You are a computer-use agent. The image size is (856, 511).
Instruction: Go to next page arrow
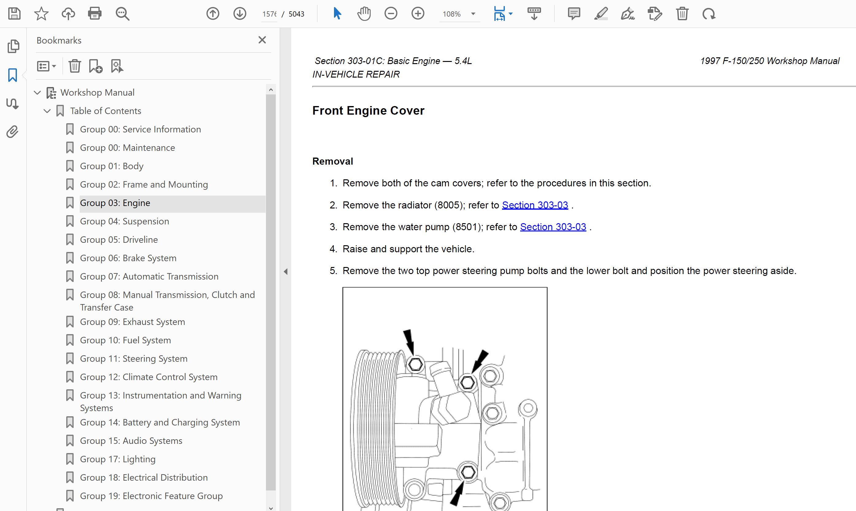click(x=240, y=14)
